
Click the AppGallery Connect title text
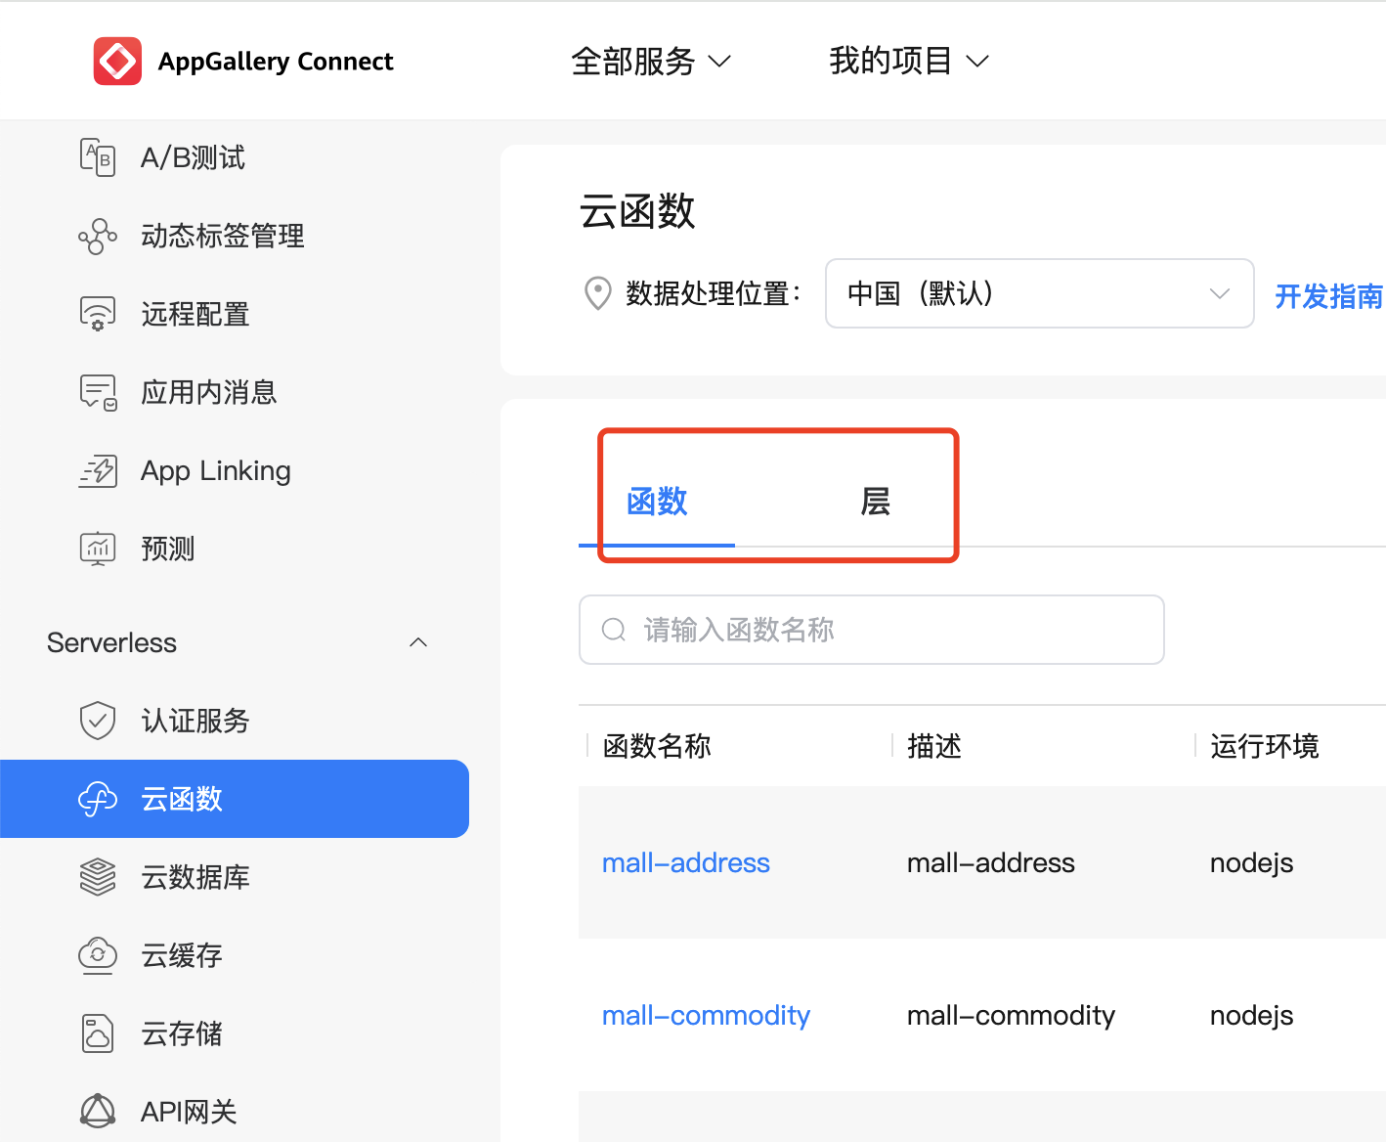[276, 62]
